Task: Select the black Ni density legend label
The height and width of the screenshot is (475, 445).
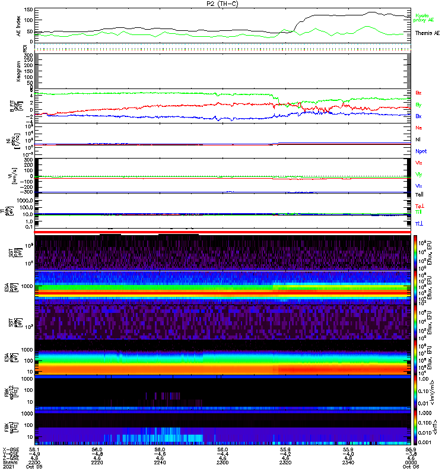Action: point(418,140)
